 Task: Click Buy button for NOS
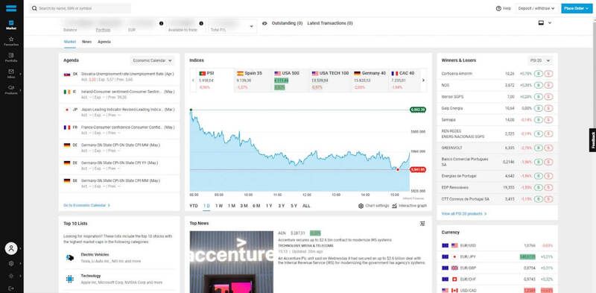coord(538,85)
